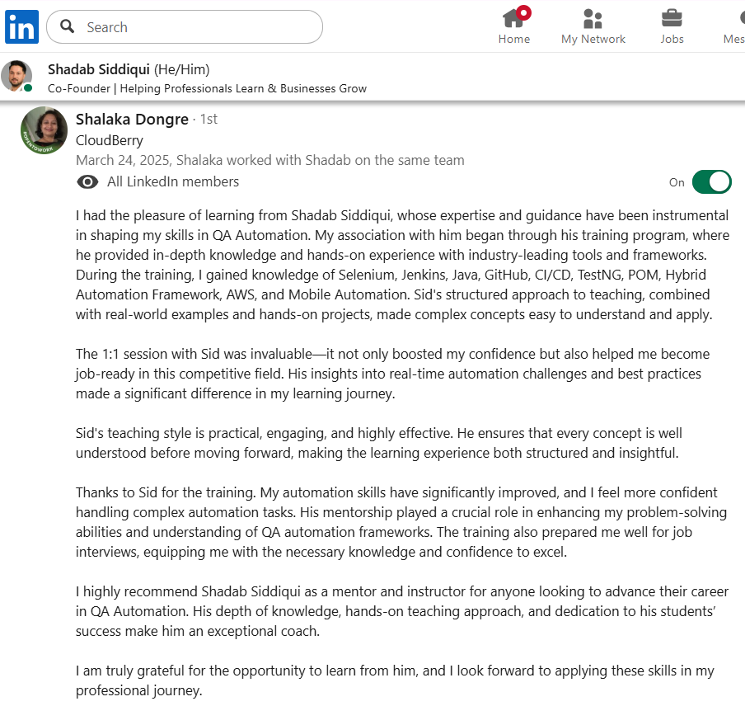Open the My Network people icon

[593, 18]
